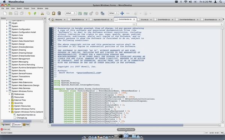Click the copy toolbar icon
The height and width of the screenshot is (140, 225).
pos(48,13)
